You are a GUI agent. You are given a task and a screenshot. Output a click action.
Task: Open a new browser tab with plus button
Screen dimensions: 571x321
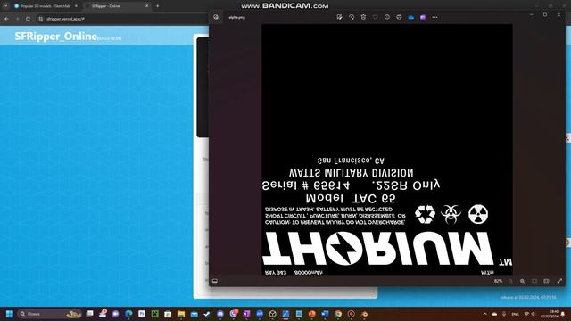(157, 6)
